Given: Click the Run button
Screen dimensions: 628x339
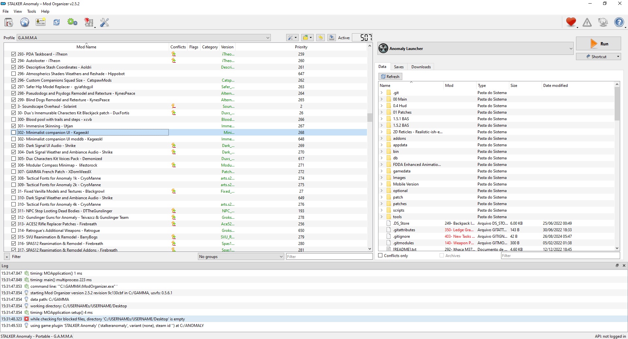Looking at the screenshot, I should 598,44.
